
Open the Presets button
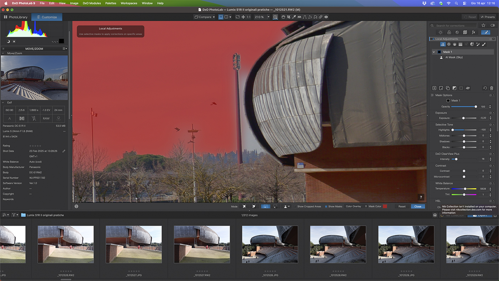(x=487, y=17)
